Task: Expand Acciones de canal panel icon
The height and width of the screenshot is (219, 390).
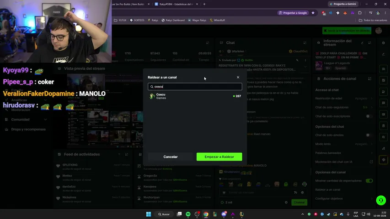Action: click(370, 79)
